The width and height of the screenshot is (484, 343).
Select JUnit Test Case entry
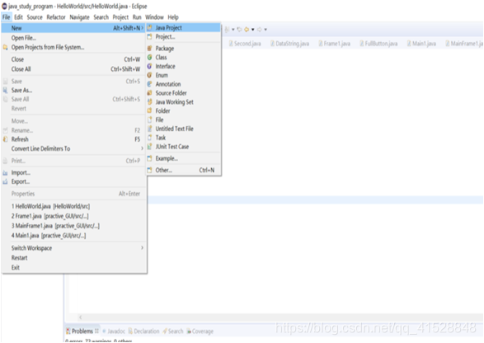(183, 147)
